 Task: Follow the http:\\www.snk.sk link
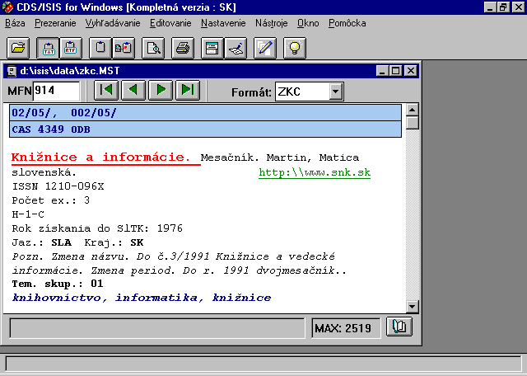[315, 172]
